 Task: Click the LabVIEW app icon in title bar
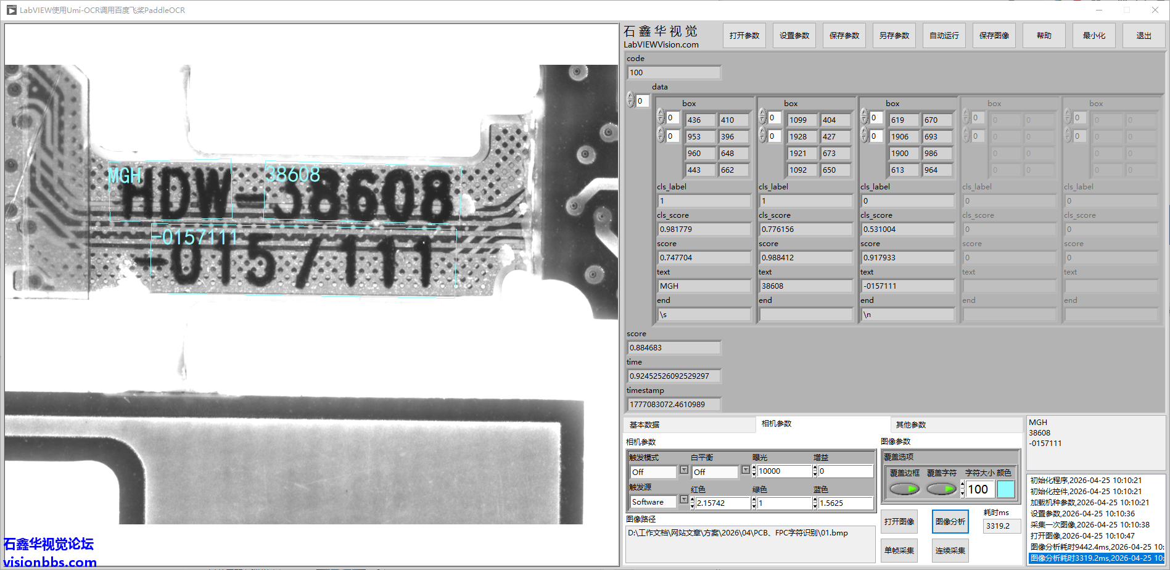tap(11, 10)
